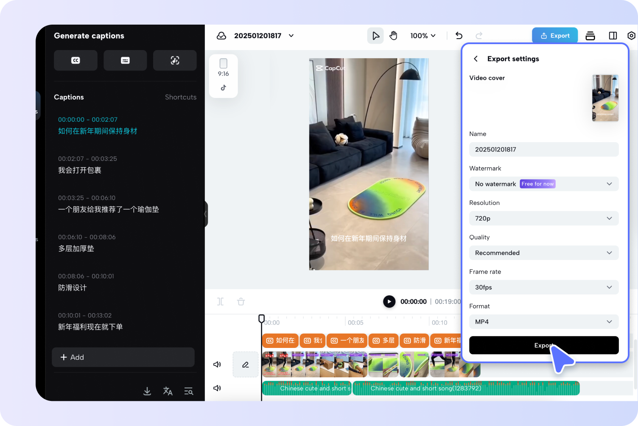This screenshot has height=426, width=638.
Task: Click the Name field with 202501201817
Action: [x=544, y=149]
